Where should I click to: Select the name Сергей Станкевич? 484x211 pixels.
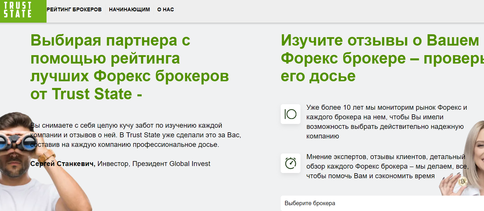[63, 164]
